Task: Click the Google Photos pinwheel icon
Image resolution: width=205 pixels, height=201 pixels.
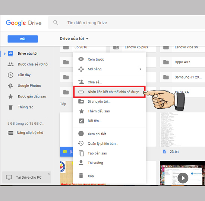Action: [x=10, y=86]
